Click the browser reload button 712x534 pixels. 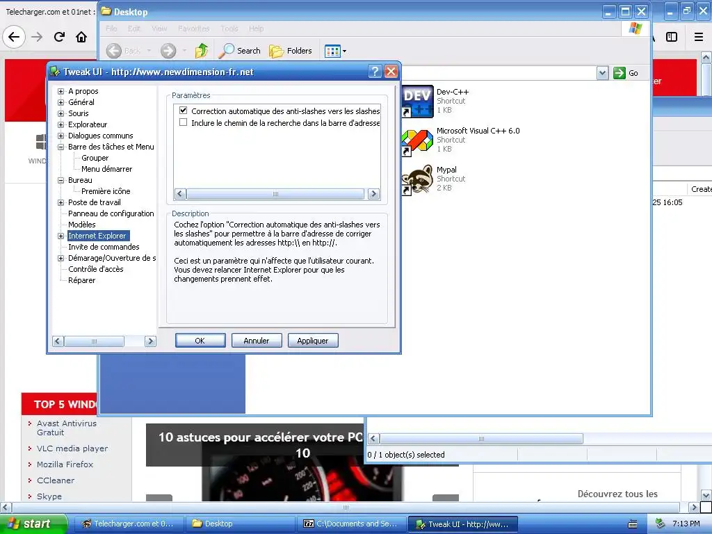pyautogui.click(x=59, y=37)
